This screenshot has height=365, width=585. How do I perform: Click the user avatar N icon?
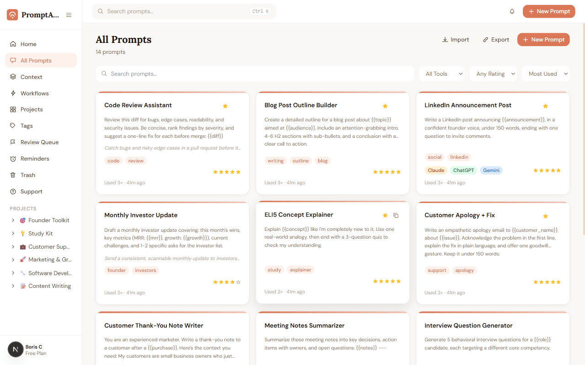coord(16,349)
